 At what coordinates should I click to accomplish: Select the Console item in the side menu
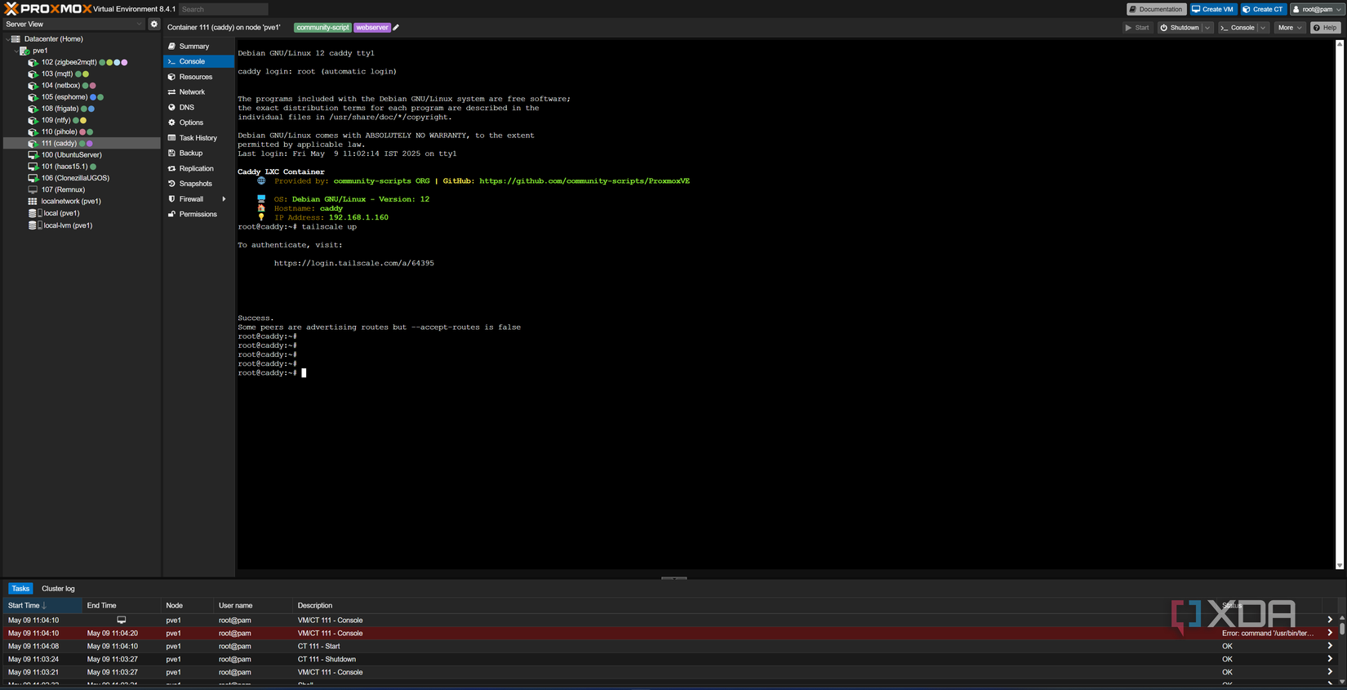coord(198,61)
